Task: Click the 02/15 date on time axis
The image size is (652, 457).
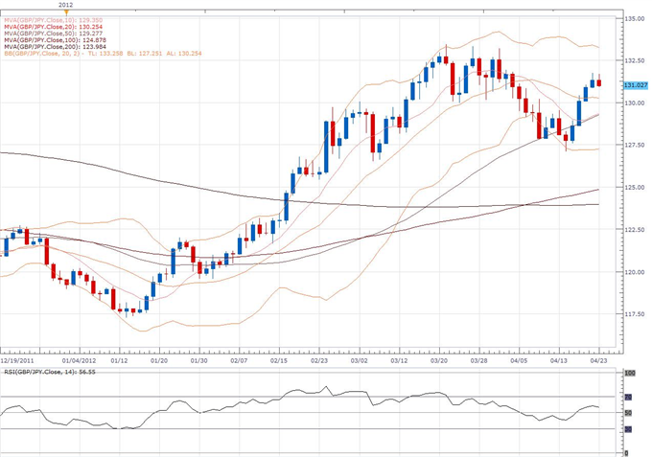Action: coord(279,361)
